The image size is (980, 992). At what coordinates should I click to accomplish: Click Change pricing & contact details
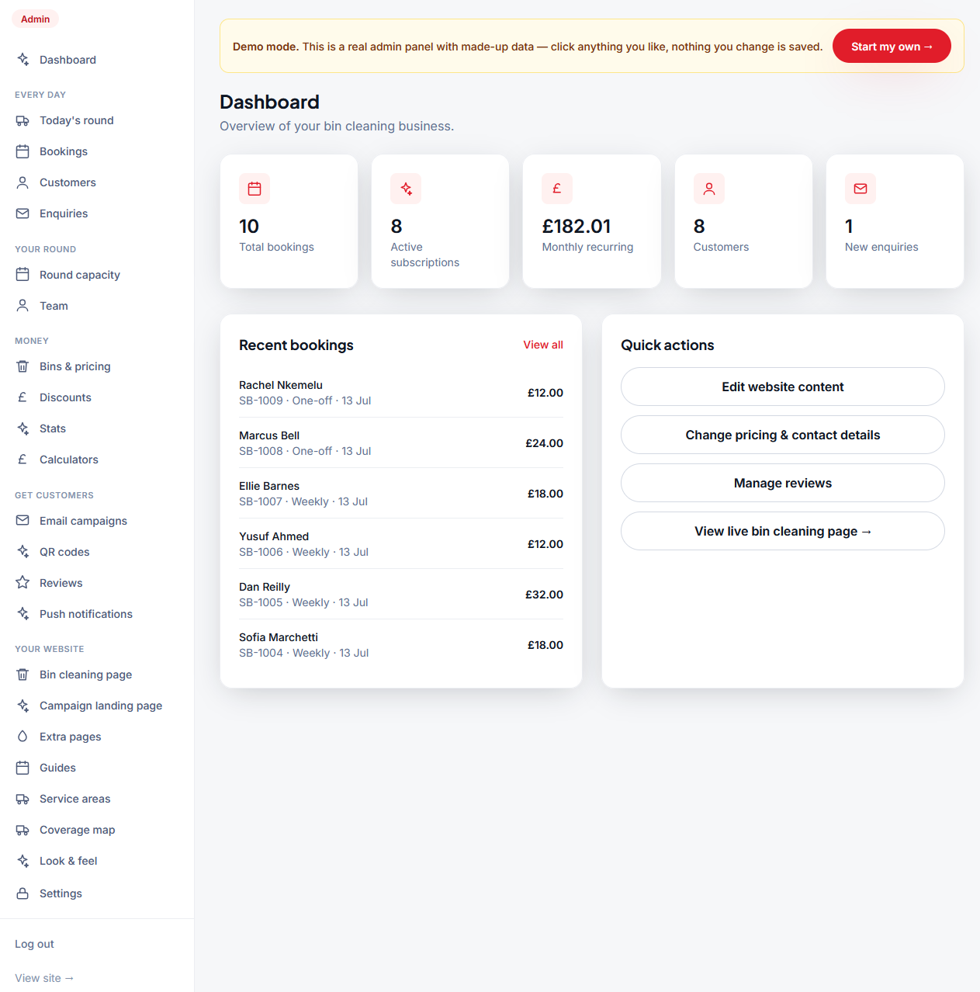coord(783,435)
